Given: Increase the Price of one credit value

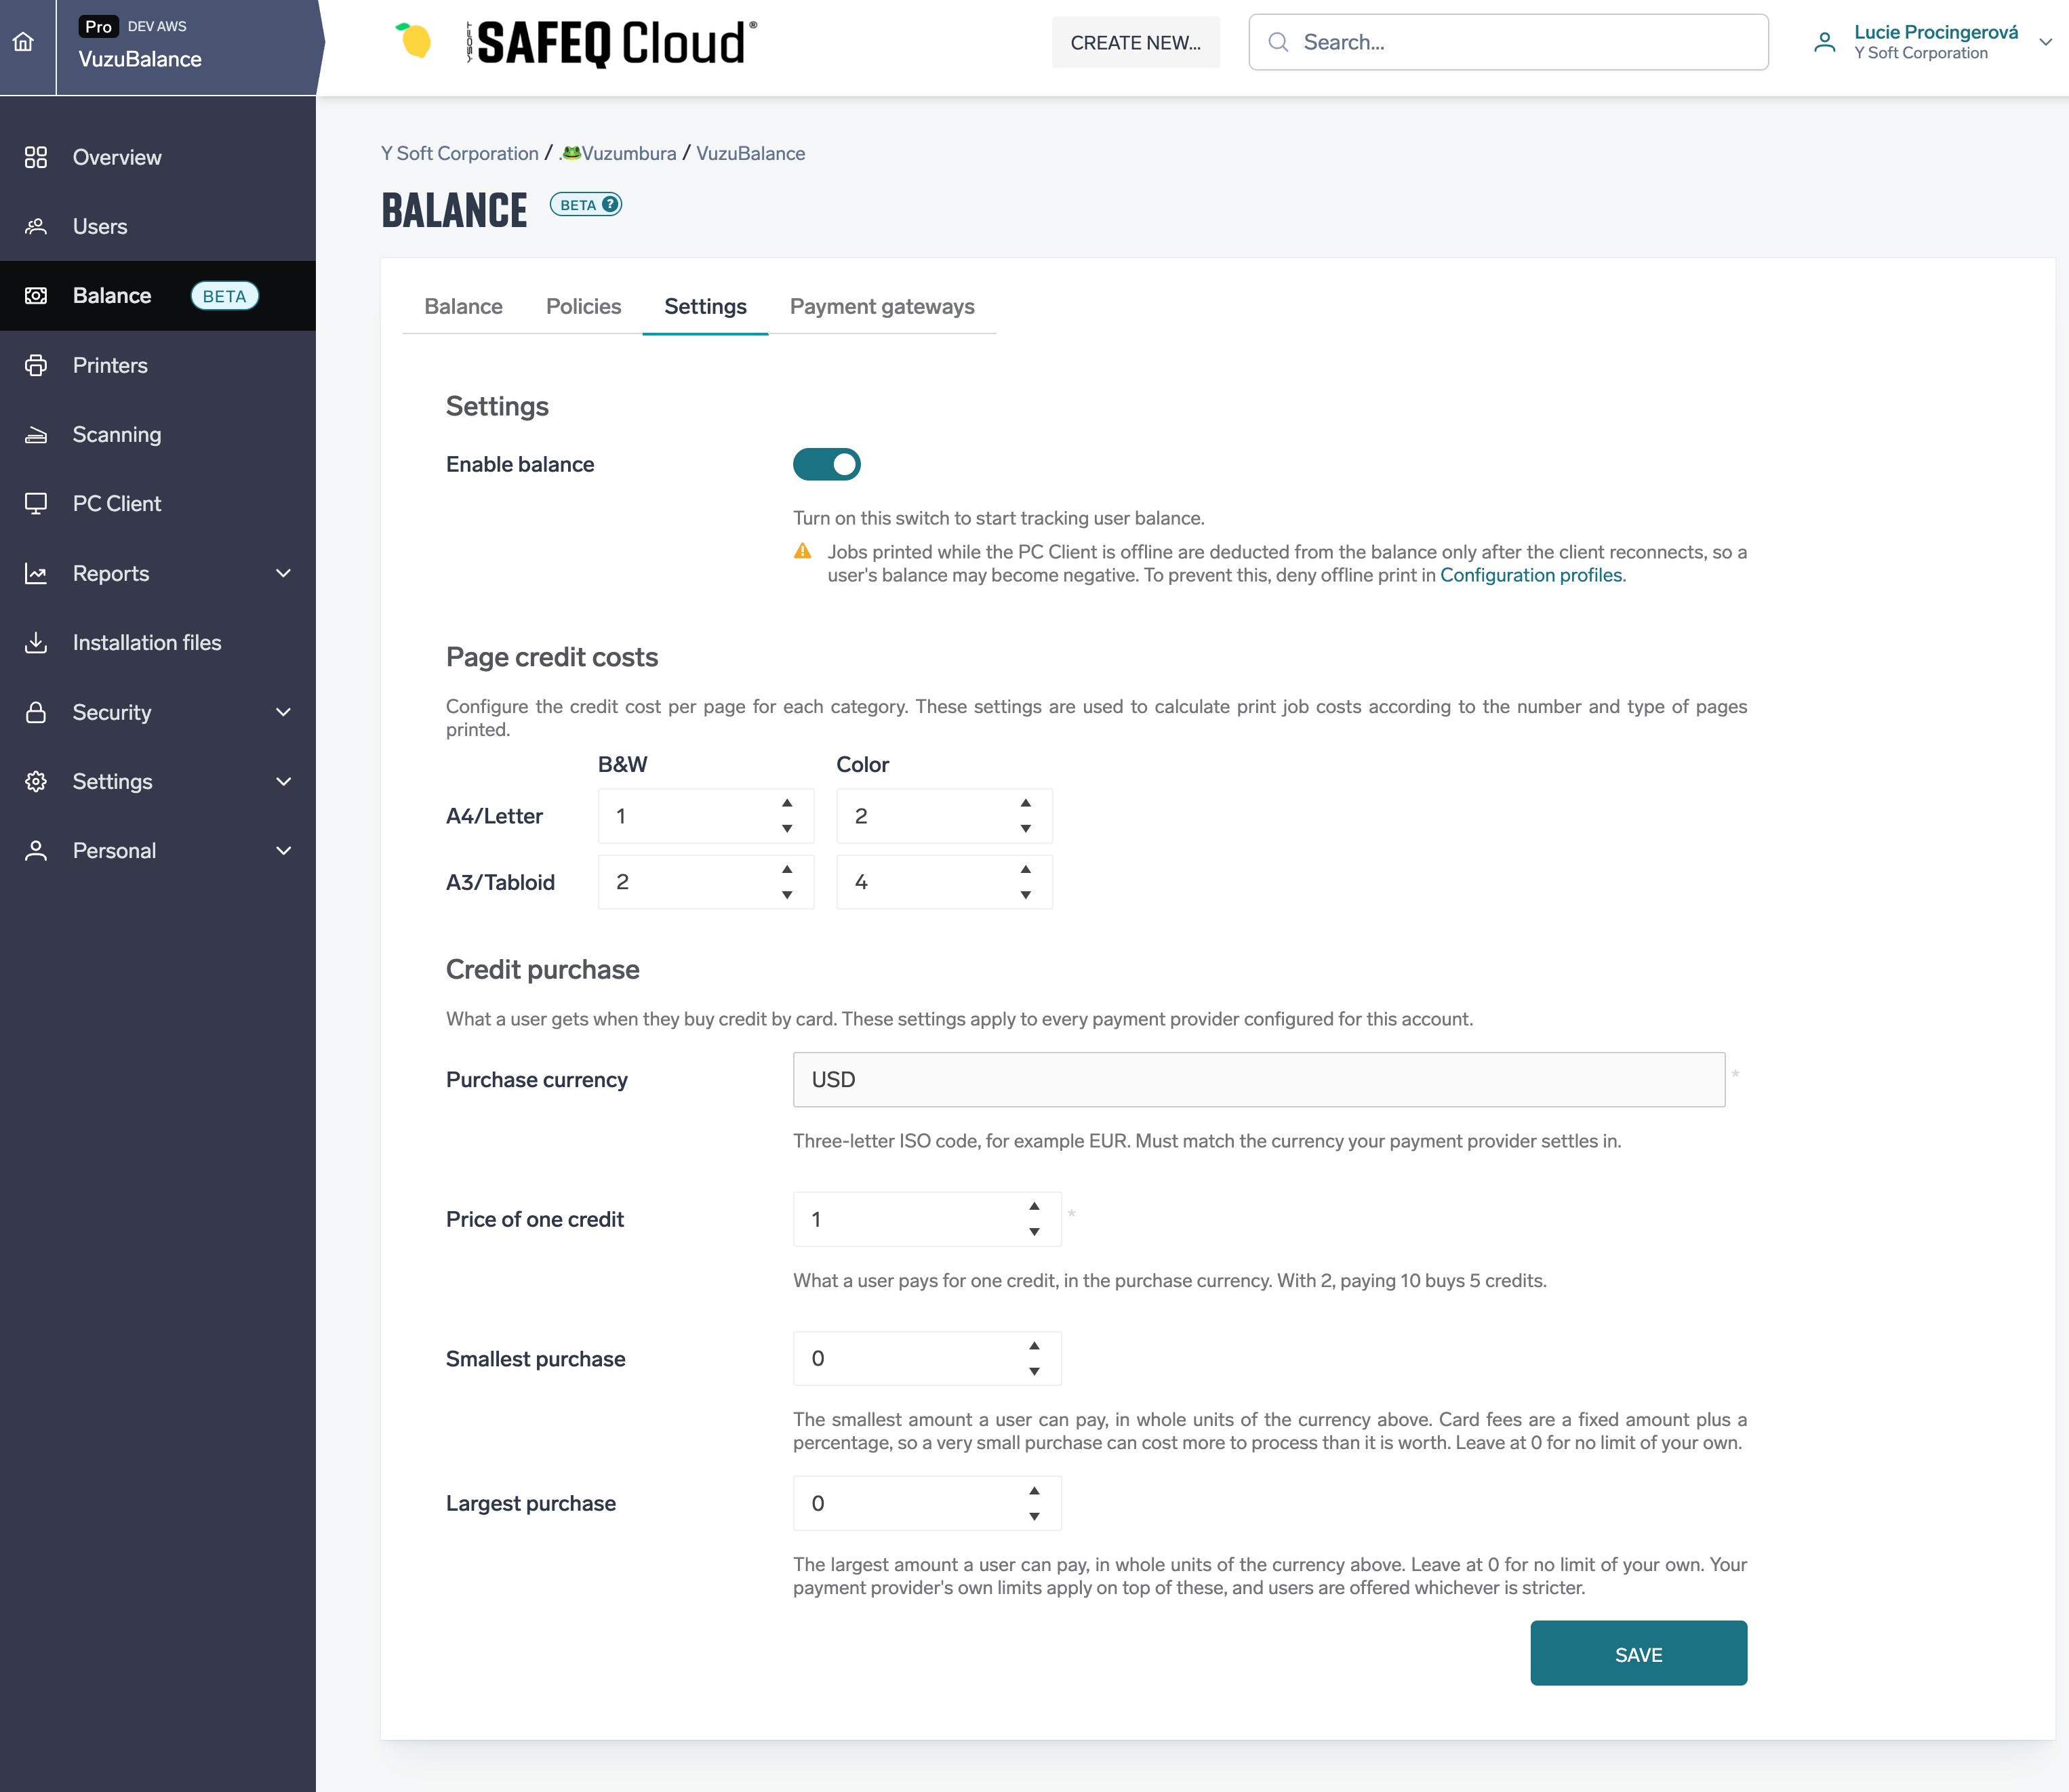Looking at the screenshot, I should coord(1034,1206).
